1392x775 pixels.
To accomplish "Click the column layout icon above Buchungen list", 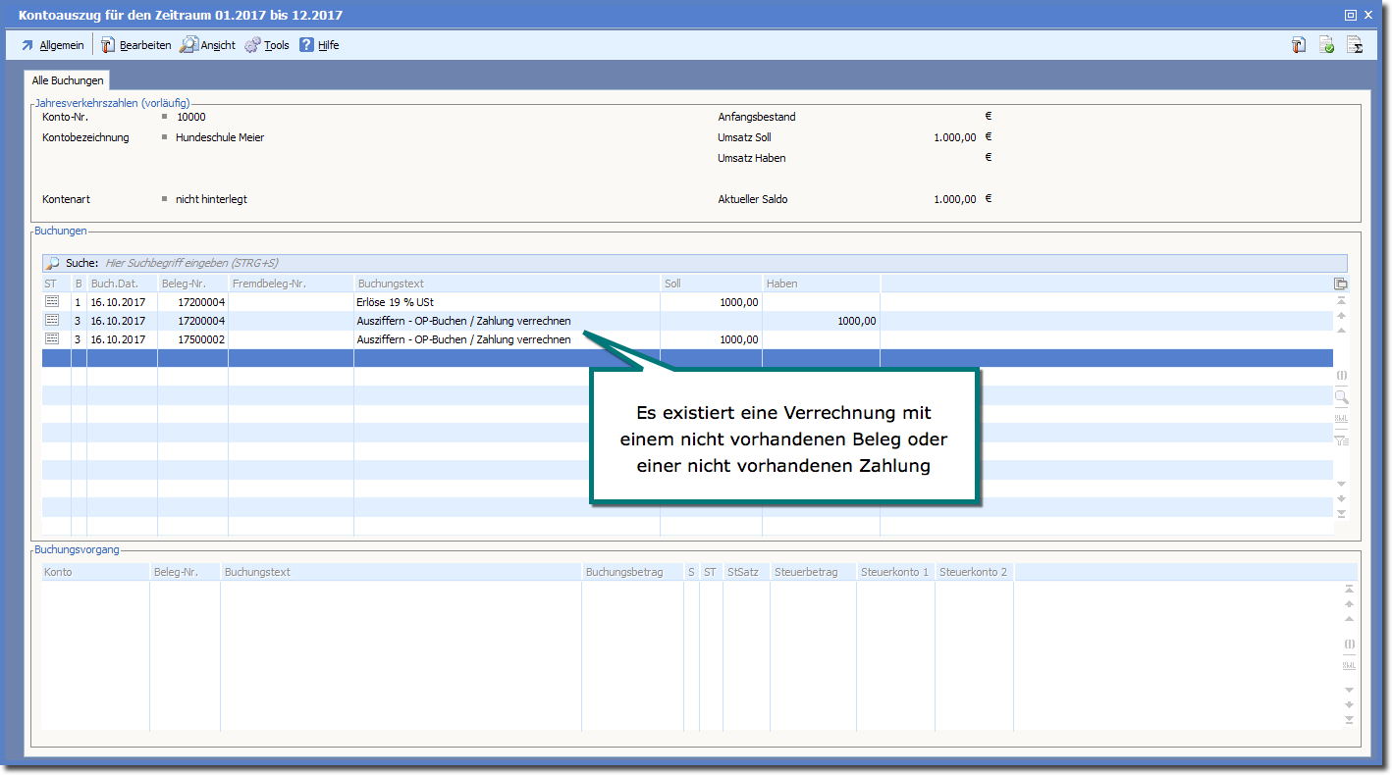I will point(1341,284).
